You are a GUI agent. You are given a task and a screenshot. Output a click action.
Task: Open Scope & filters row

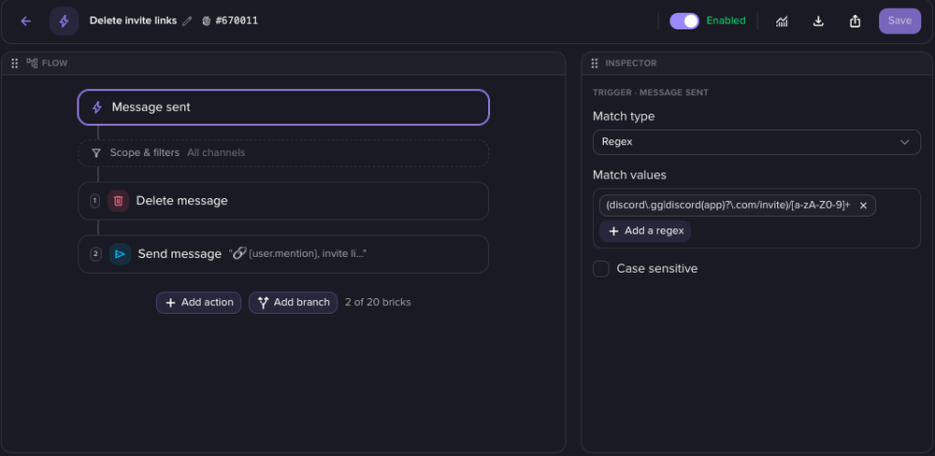tap(283, 153)
